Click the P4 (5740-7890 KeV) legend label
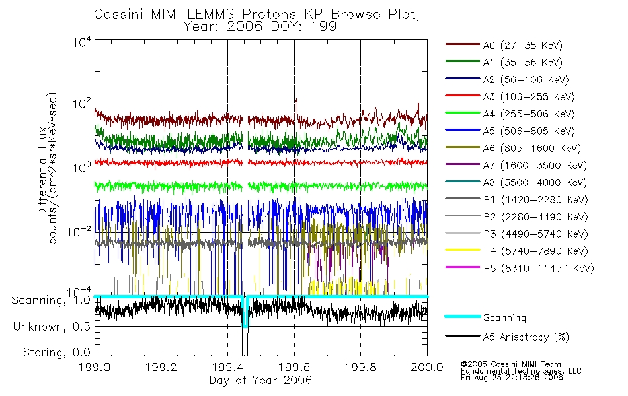The width and height of the screenshot is (628, 396). pos(535,251)
